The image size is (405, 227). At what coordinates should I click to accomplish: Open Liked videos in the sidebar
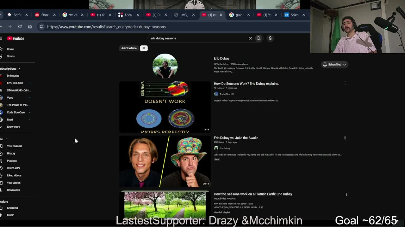tap(14, 175)
